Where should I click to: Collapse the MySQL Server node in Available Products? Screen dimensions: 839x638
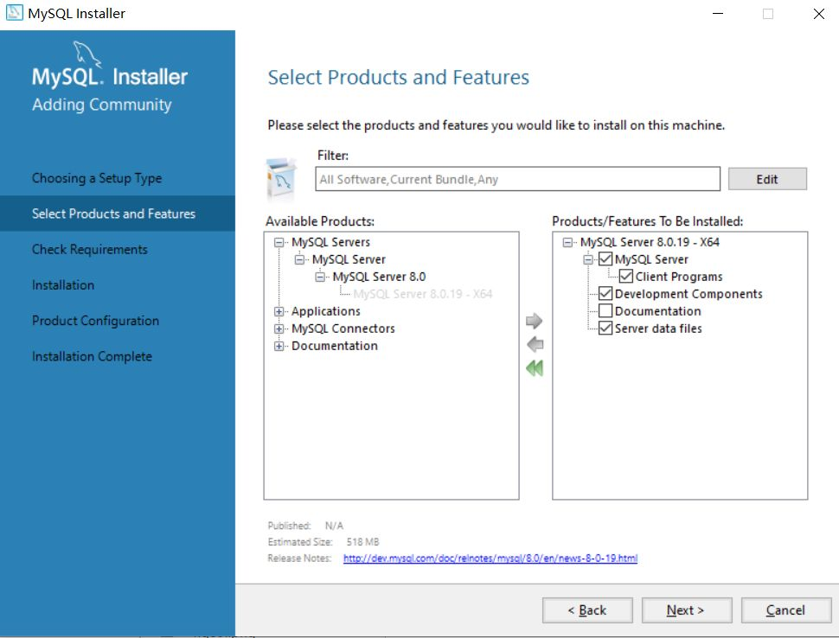(x=299, y=259)
